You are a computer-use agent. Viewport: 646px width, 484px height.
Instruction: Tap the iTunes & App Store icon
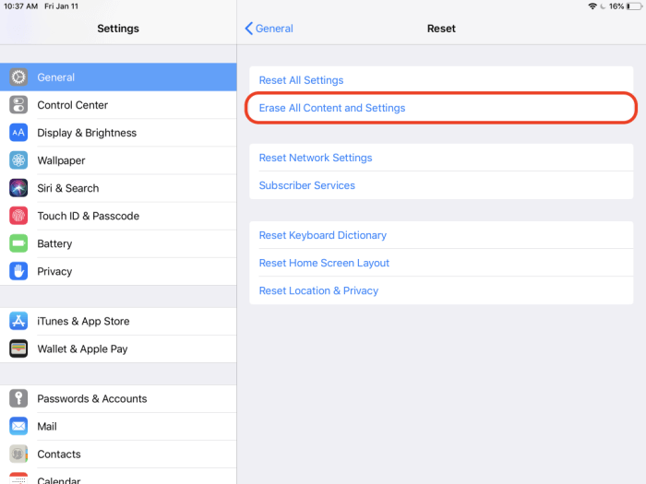18,321
